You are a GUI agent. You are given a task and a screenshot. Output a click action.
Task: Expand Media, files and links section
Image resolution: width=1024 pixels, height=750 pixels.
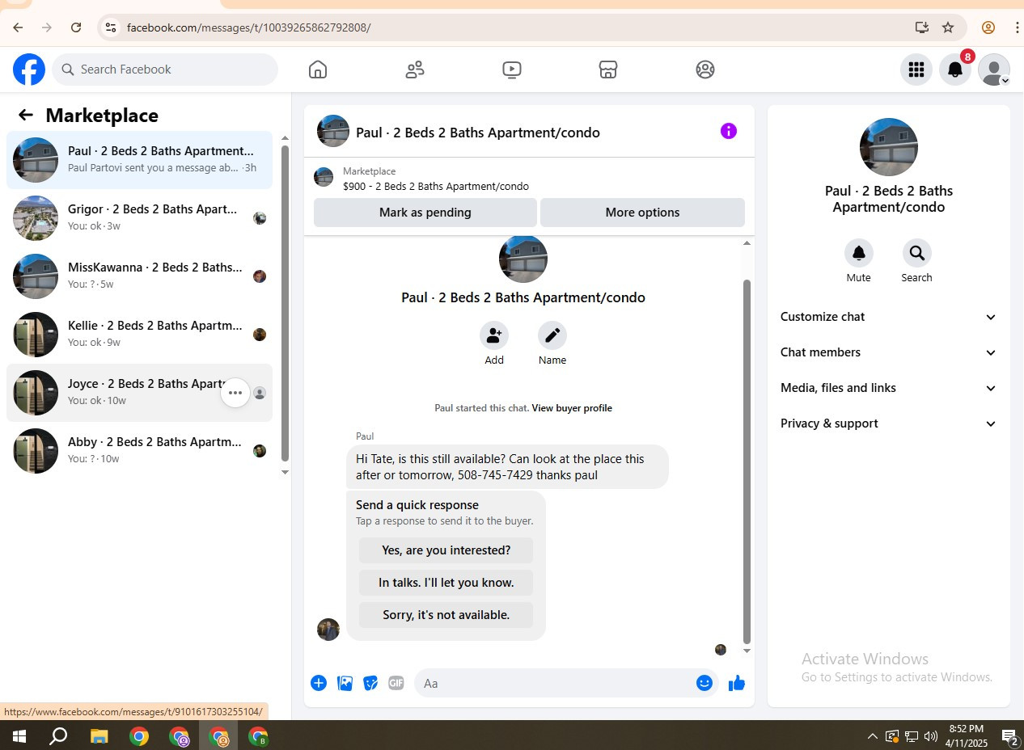tap(889, 388)
